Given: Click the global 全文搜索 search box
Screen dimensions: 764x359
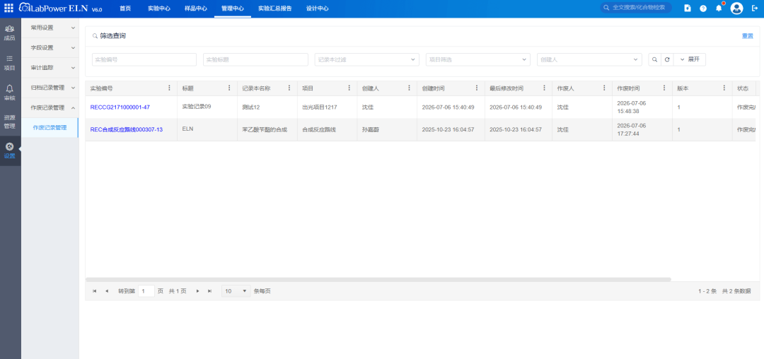Looking at the screenshot, I should click(636, 8).
